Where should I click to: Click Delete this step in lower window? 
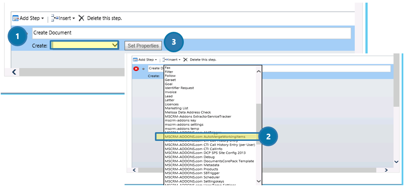coord(200,59)
